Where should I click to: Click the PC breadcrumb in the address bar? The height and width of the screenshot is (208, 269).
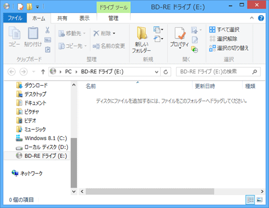(x=68, y=72)
